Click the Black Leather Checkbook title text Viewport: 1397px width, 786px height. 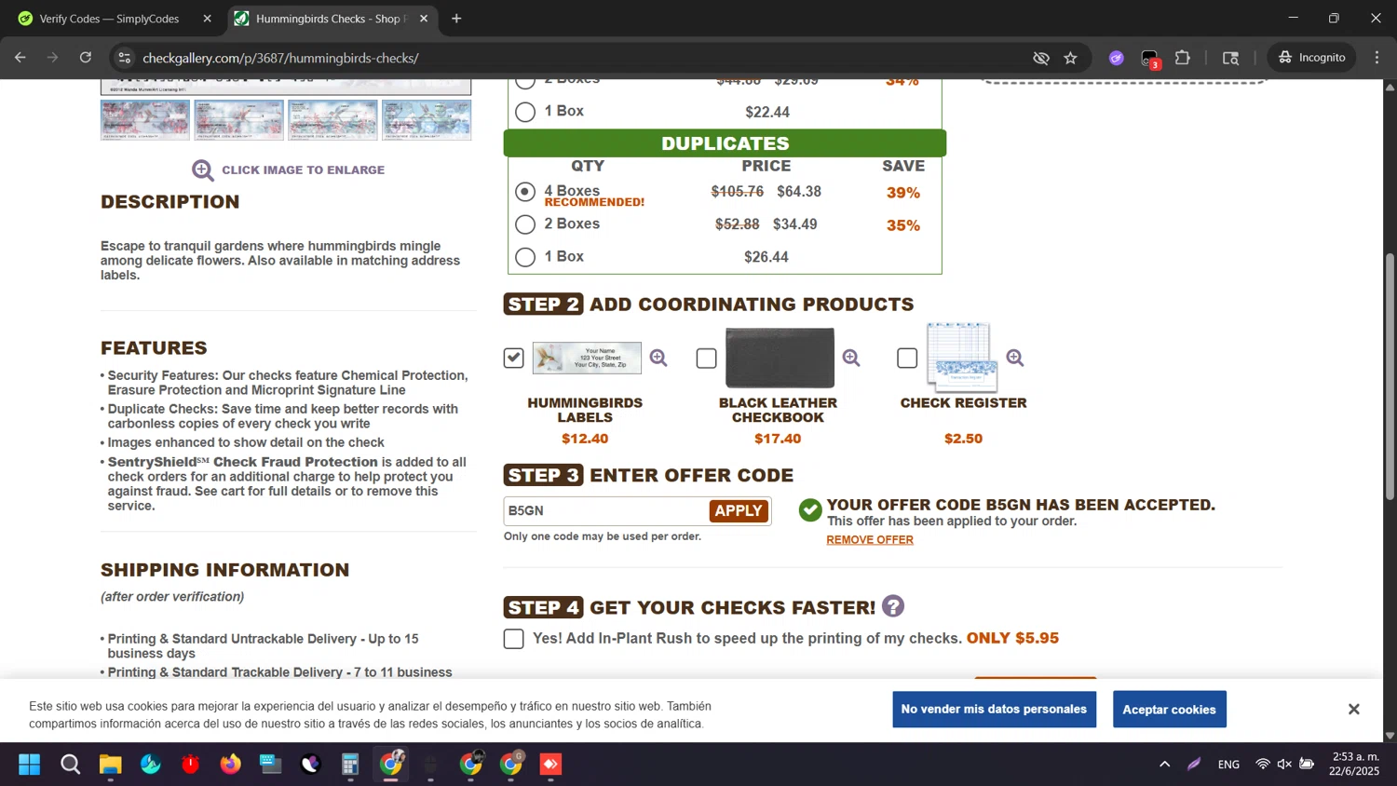(778, 411)
